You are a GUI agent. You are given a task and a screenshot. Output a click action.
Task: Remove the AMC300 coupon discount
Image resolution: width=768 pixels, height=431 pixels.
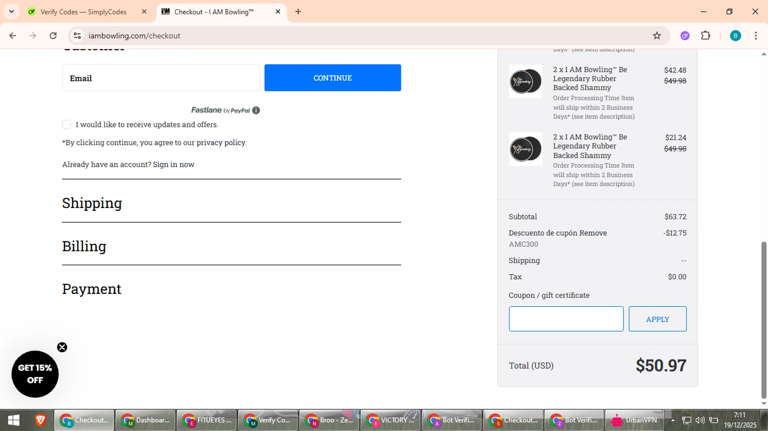pos(593,233)
